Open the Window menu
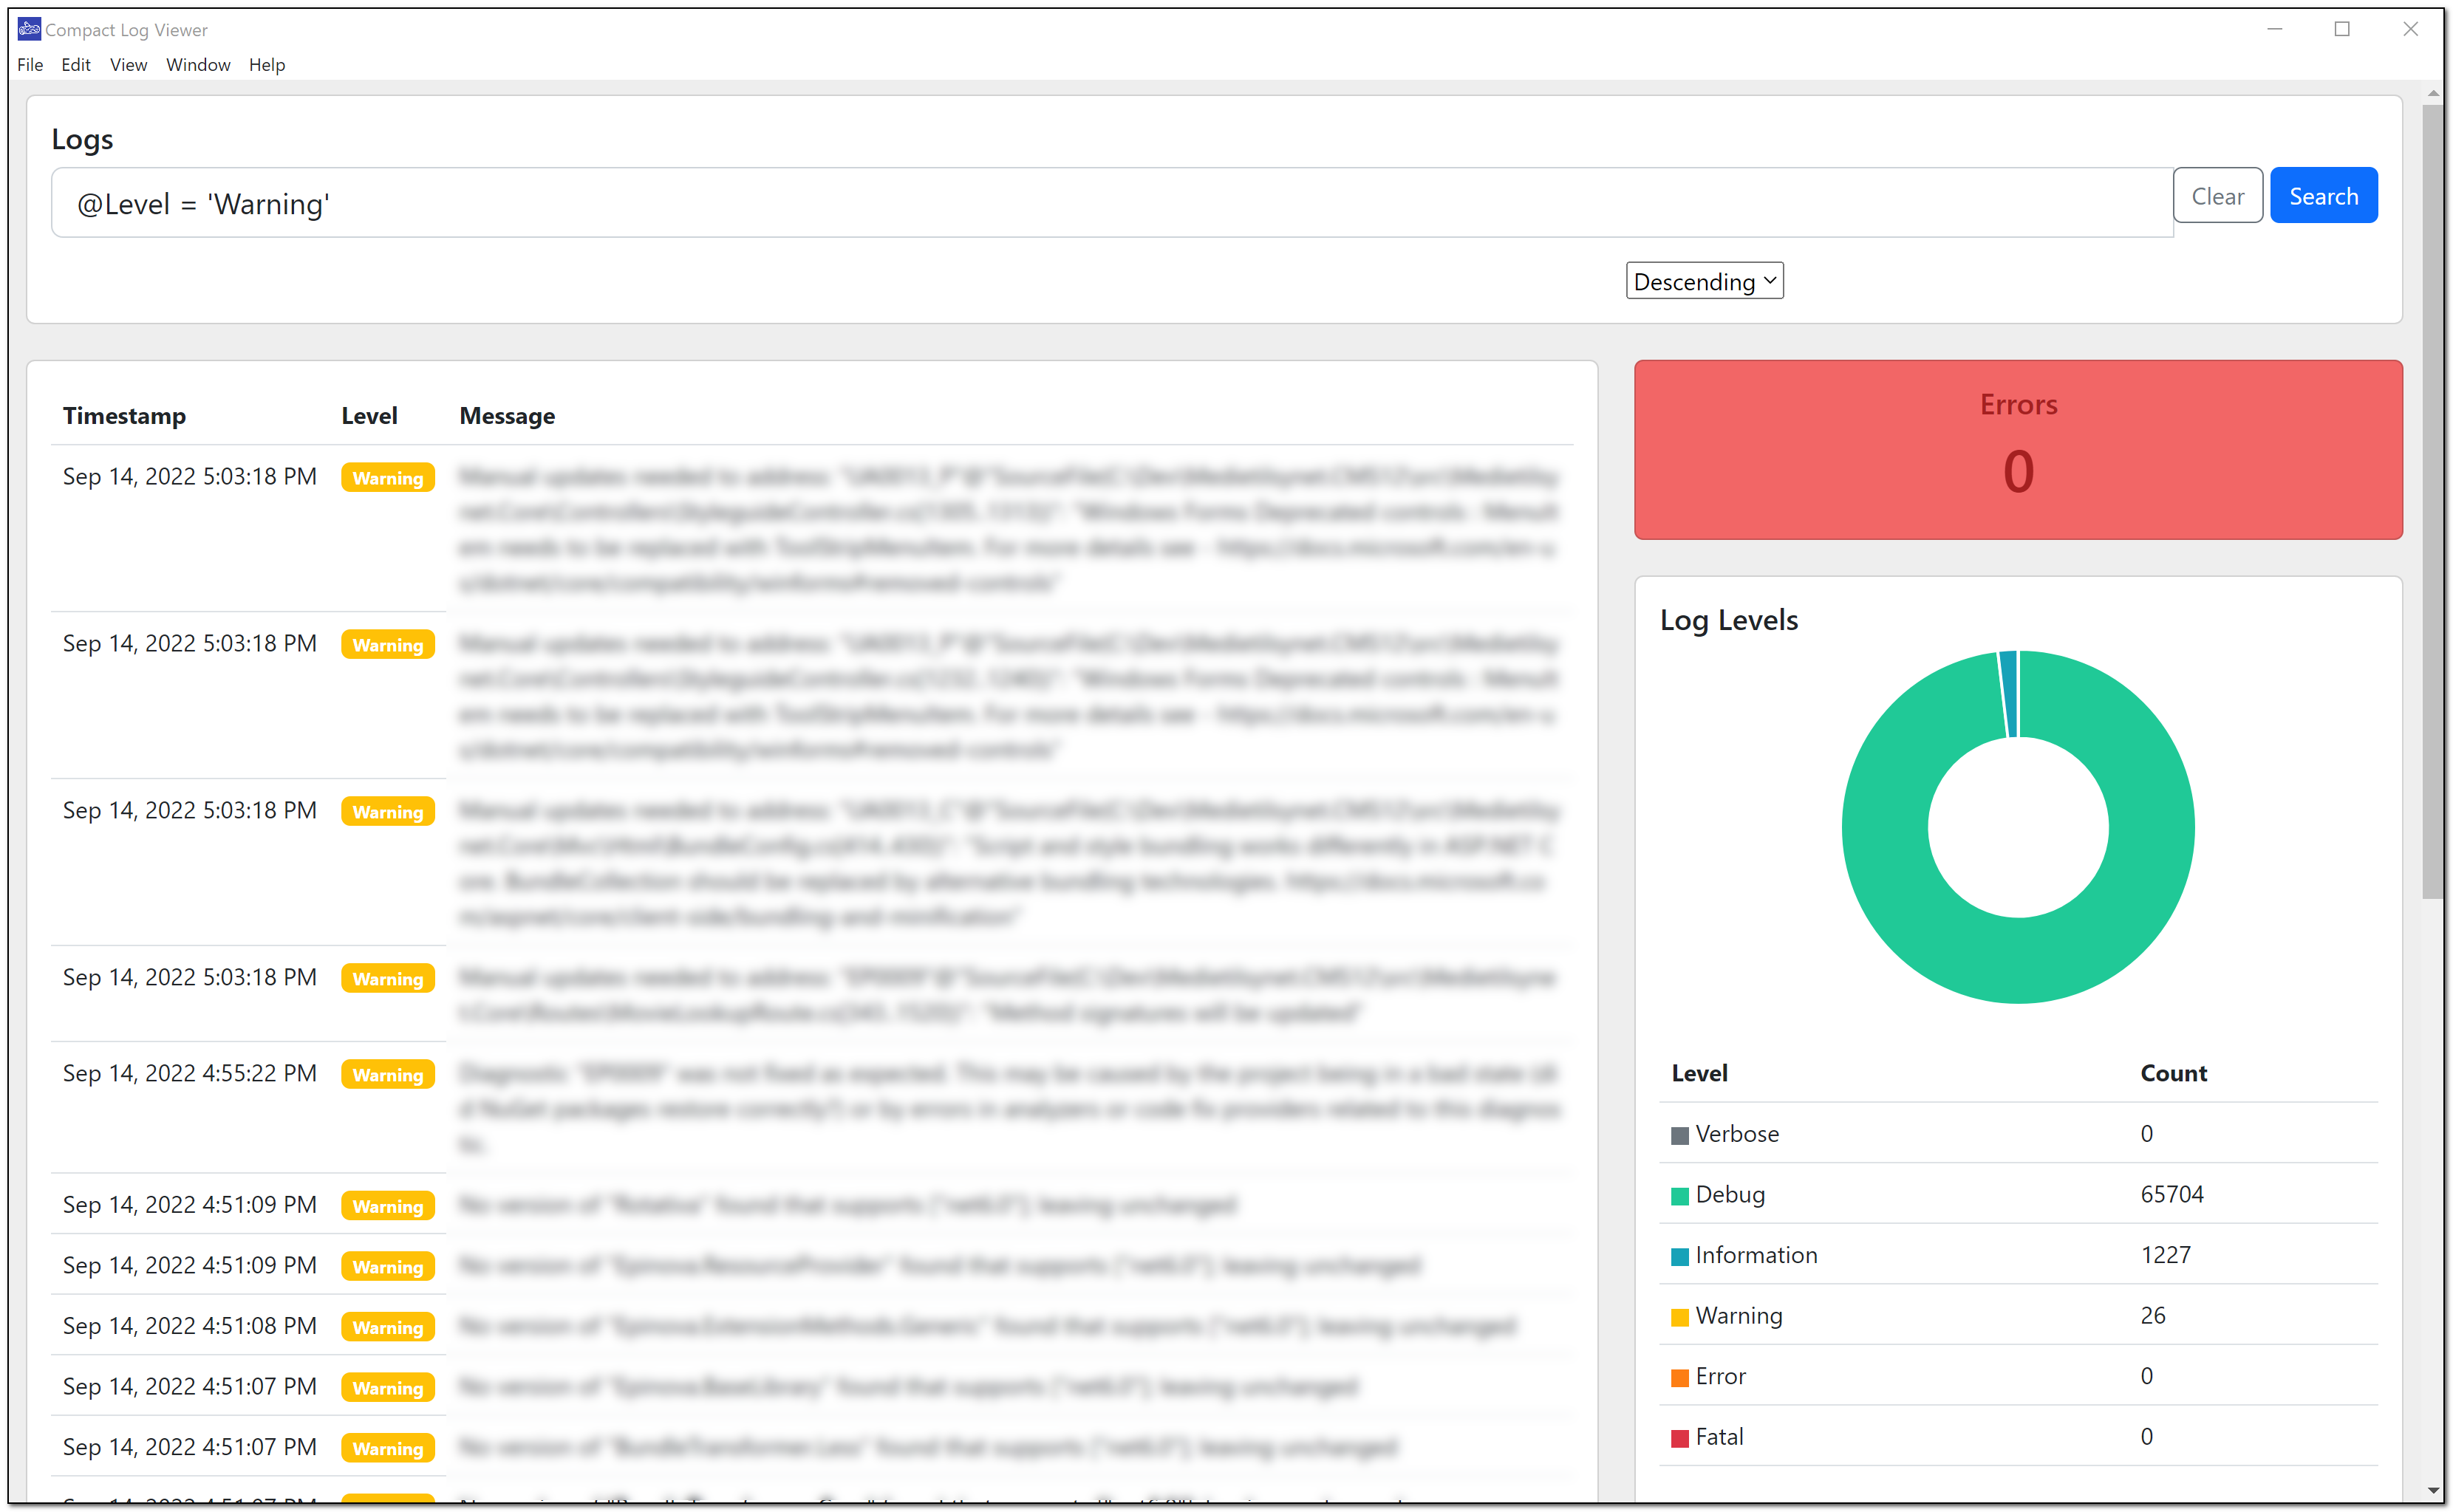 197,65
